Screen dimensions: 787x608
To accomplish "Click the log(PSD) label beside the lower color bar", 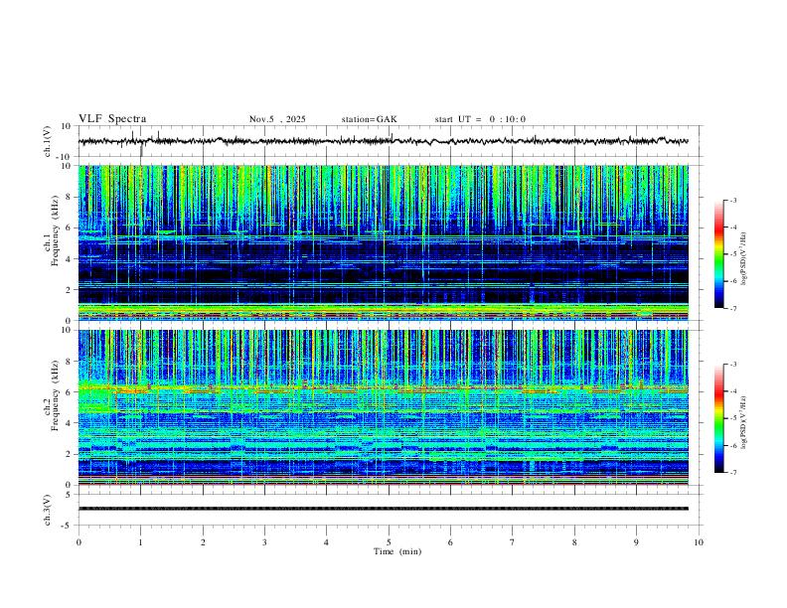I will (x=743, y=422).
